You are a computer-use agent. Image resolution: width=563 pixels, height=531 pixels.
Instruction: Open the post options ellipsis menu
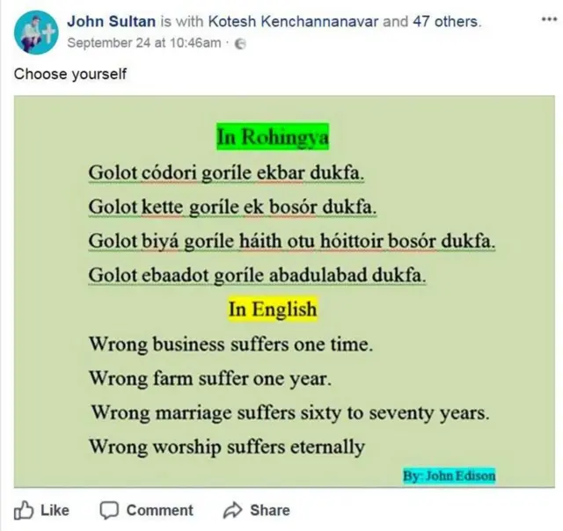coord(547,20)
